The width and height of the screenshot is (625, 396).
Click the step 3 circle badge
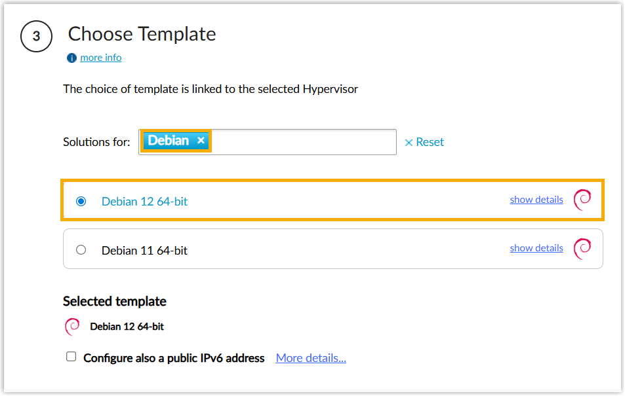point(36,37)
